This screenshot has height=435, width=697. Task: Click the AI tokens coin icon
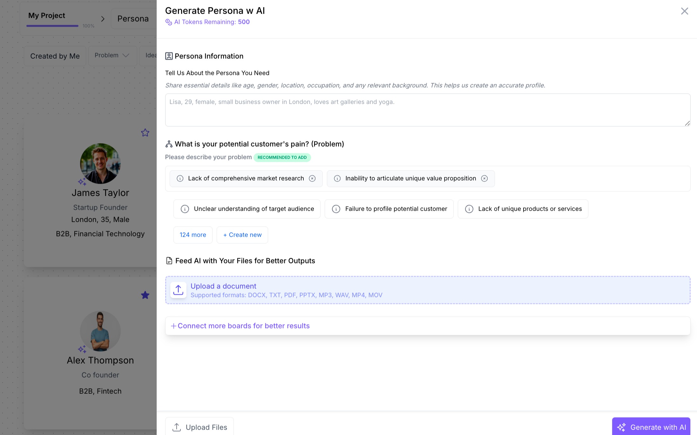point(169,22)
